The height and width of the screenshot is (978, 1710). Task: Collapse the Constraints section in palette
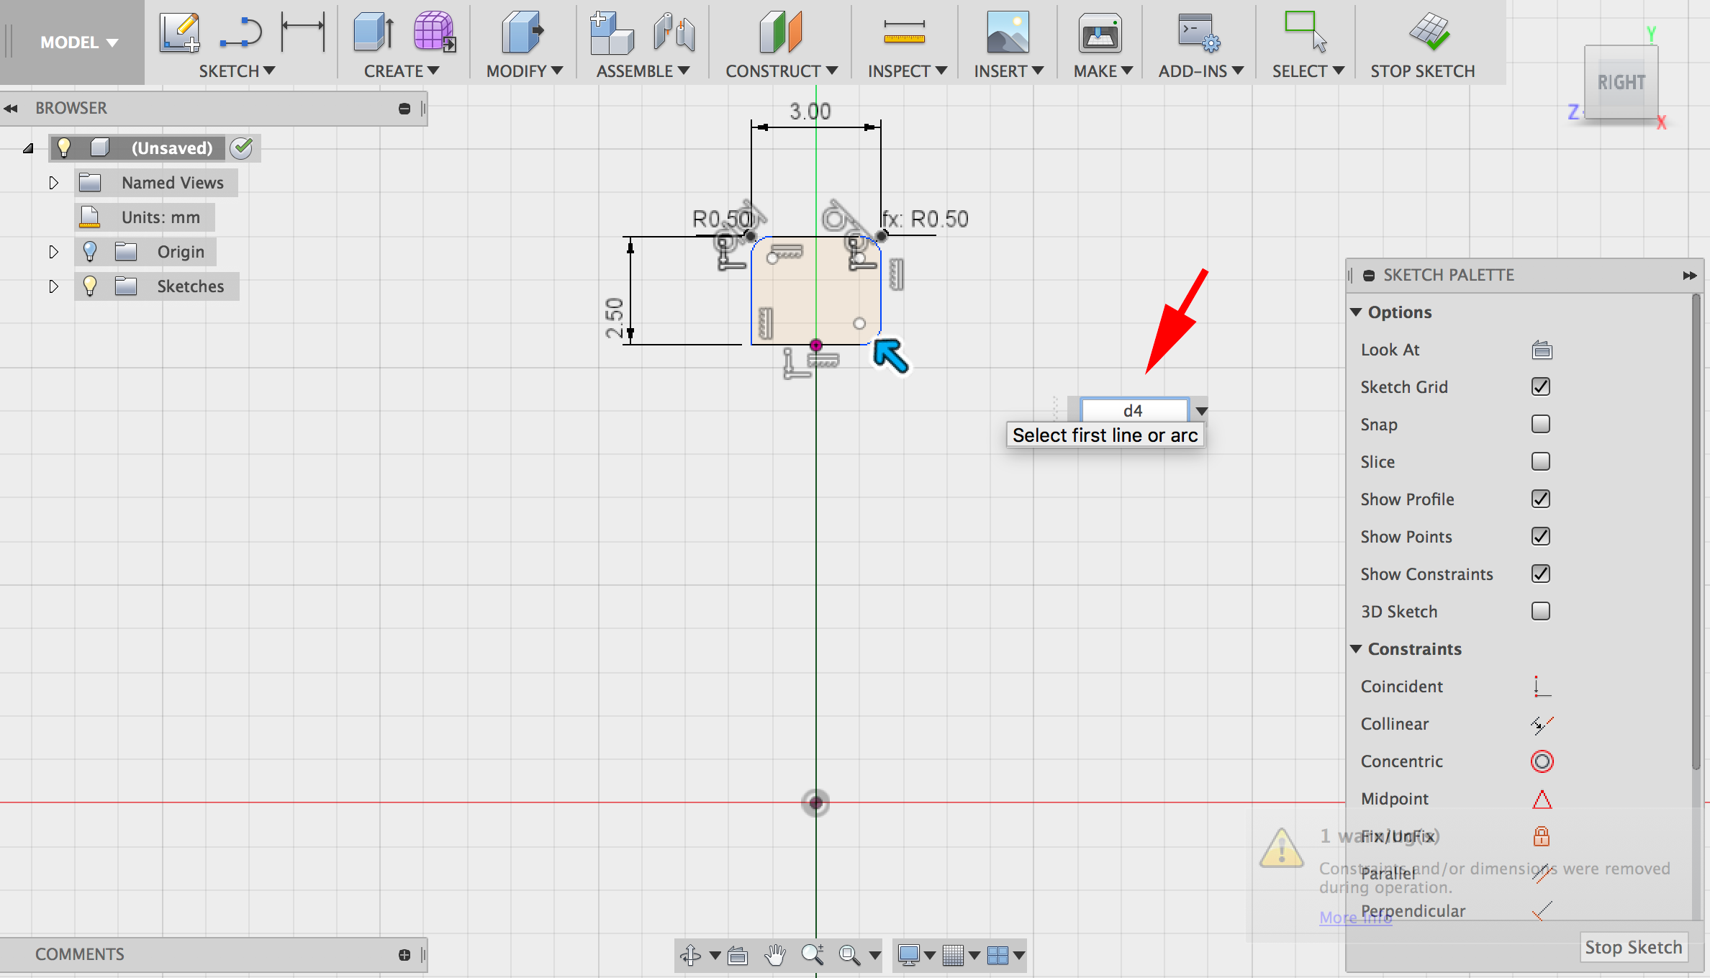[1356, 649]
